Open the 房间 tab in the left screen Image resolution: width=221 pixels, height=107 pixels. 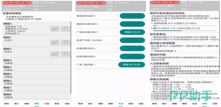click(5, 104)
